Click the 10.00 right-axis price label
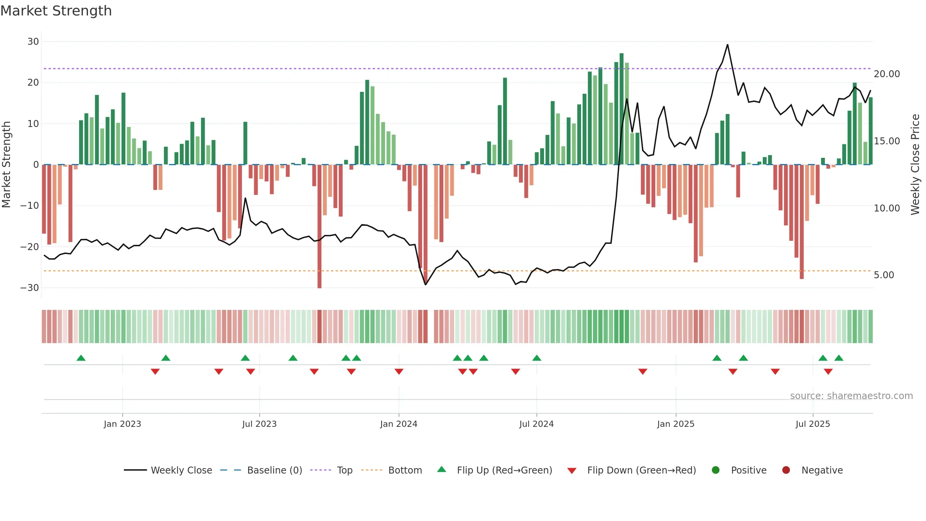The width and height of the screenshot is (926, 521). 887,208
